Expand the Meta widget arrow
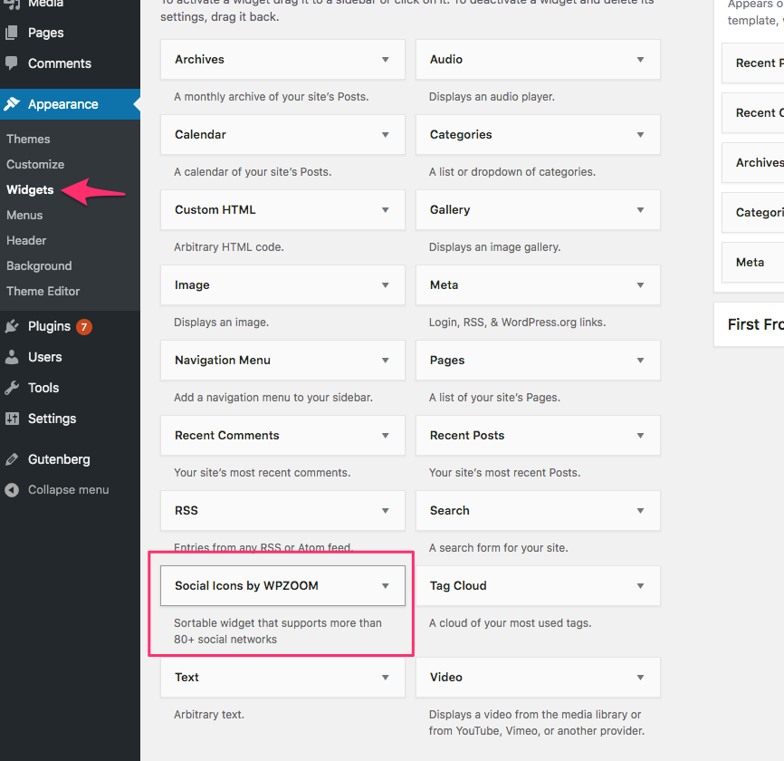Screen dimensions: 784x761 tap(640, 285)
